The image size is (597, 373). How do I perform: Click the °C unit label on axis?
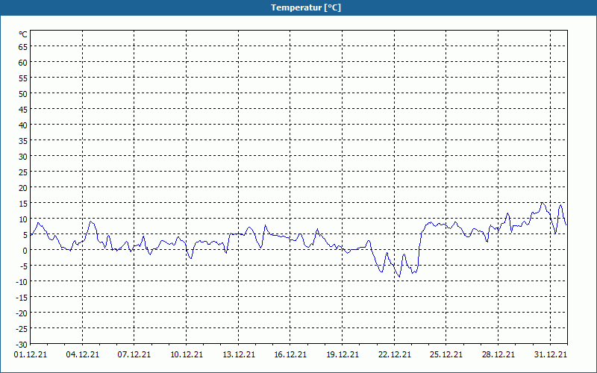[x=23, y=34]
